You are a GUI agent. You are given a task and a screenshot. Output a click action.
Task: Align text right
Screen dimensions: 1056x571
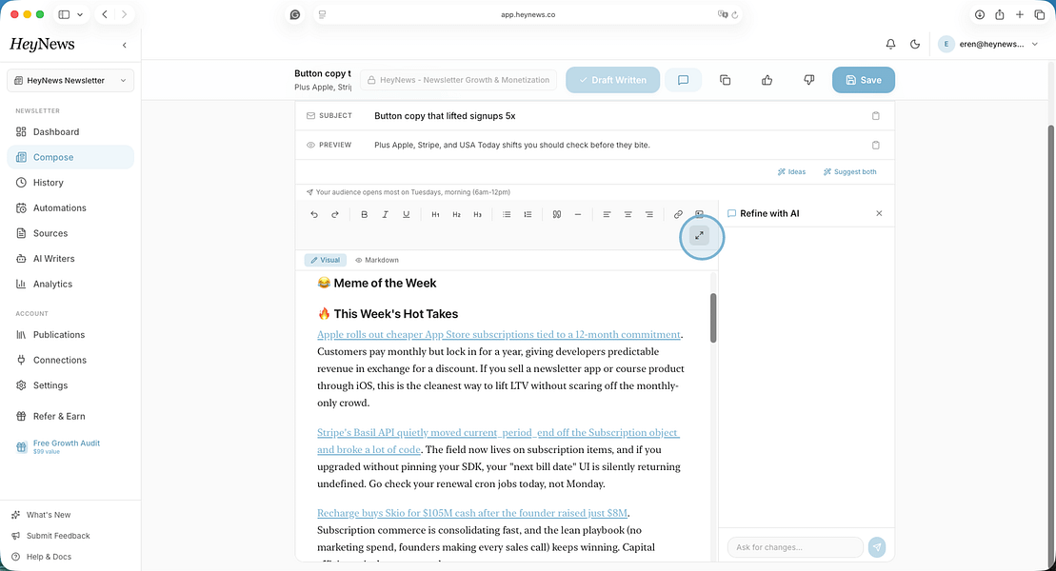pos(649,214)
